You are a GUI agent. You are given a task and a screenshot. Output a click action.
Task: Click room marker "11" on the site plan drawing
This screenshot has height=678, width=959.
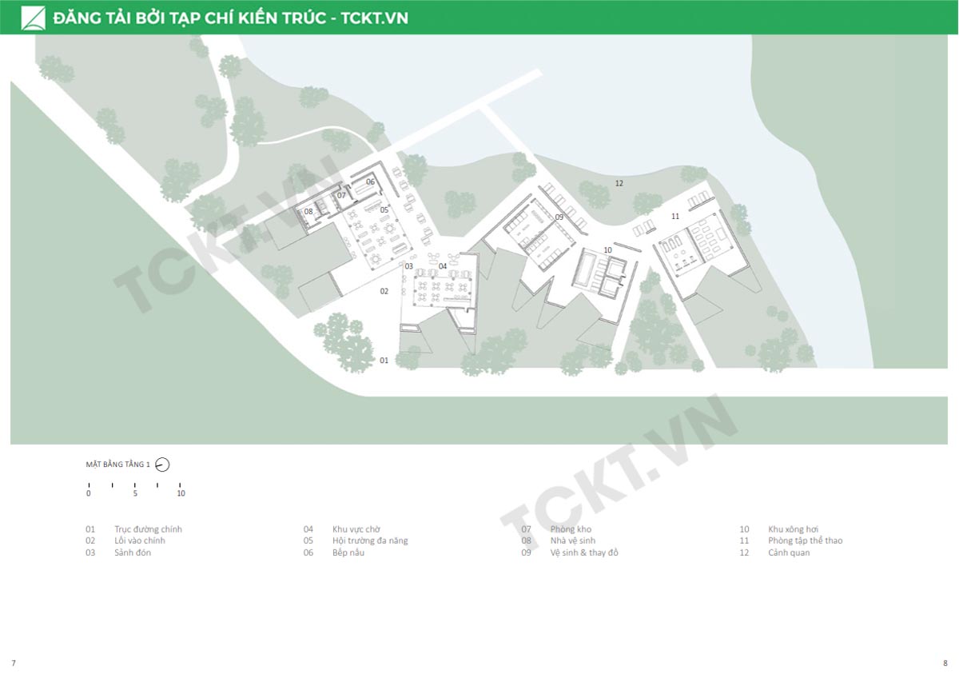coord(675,216)
